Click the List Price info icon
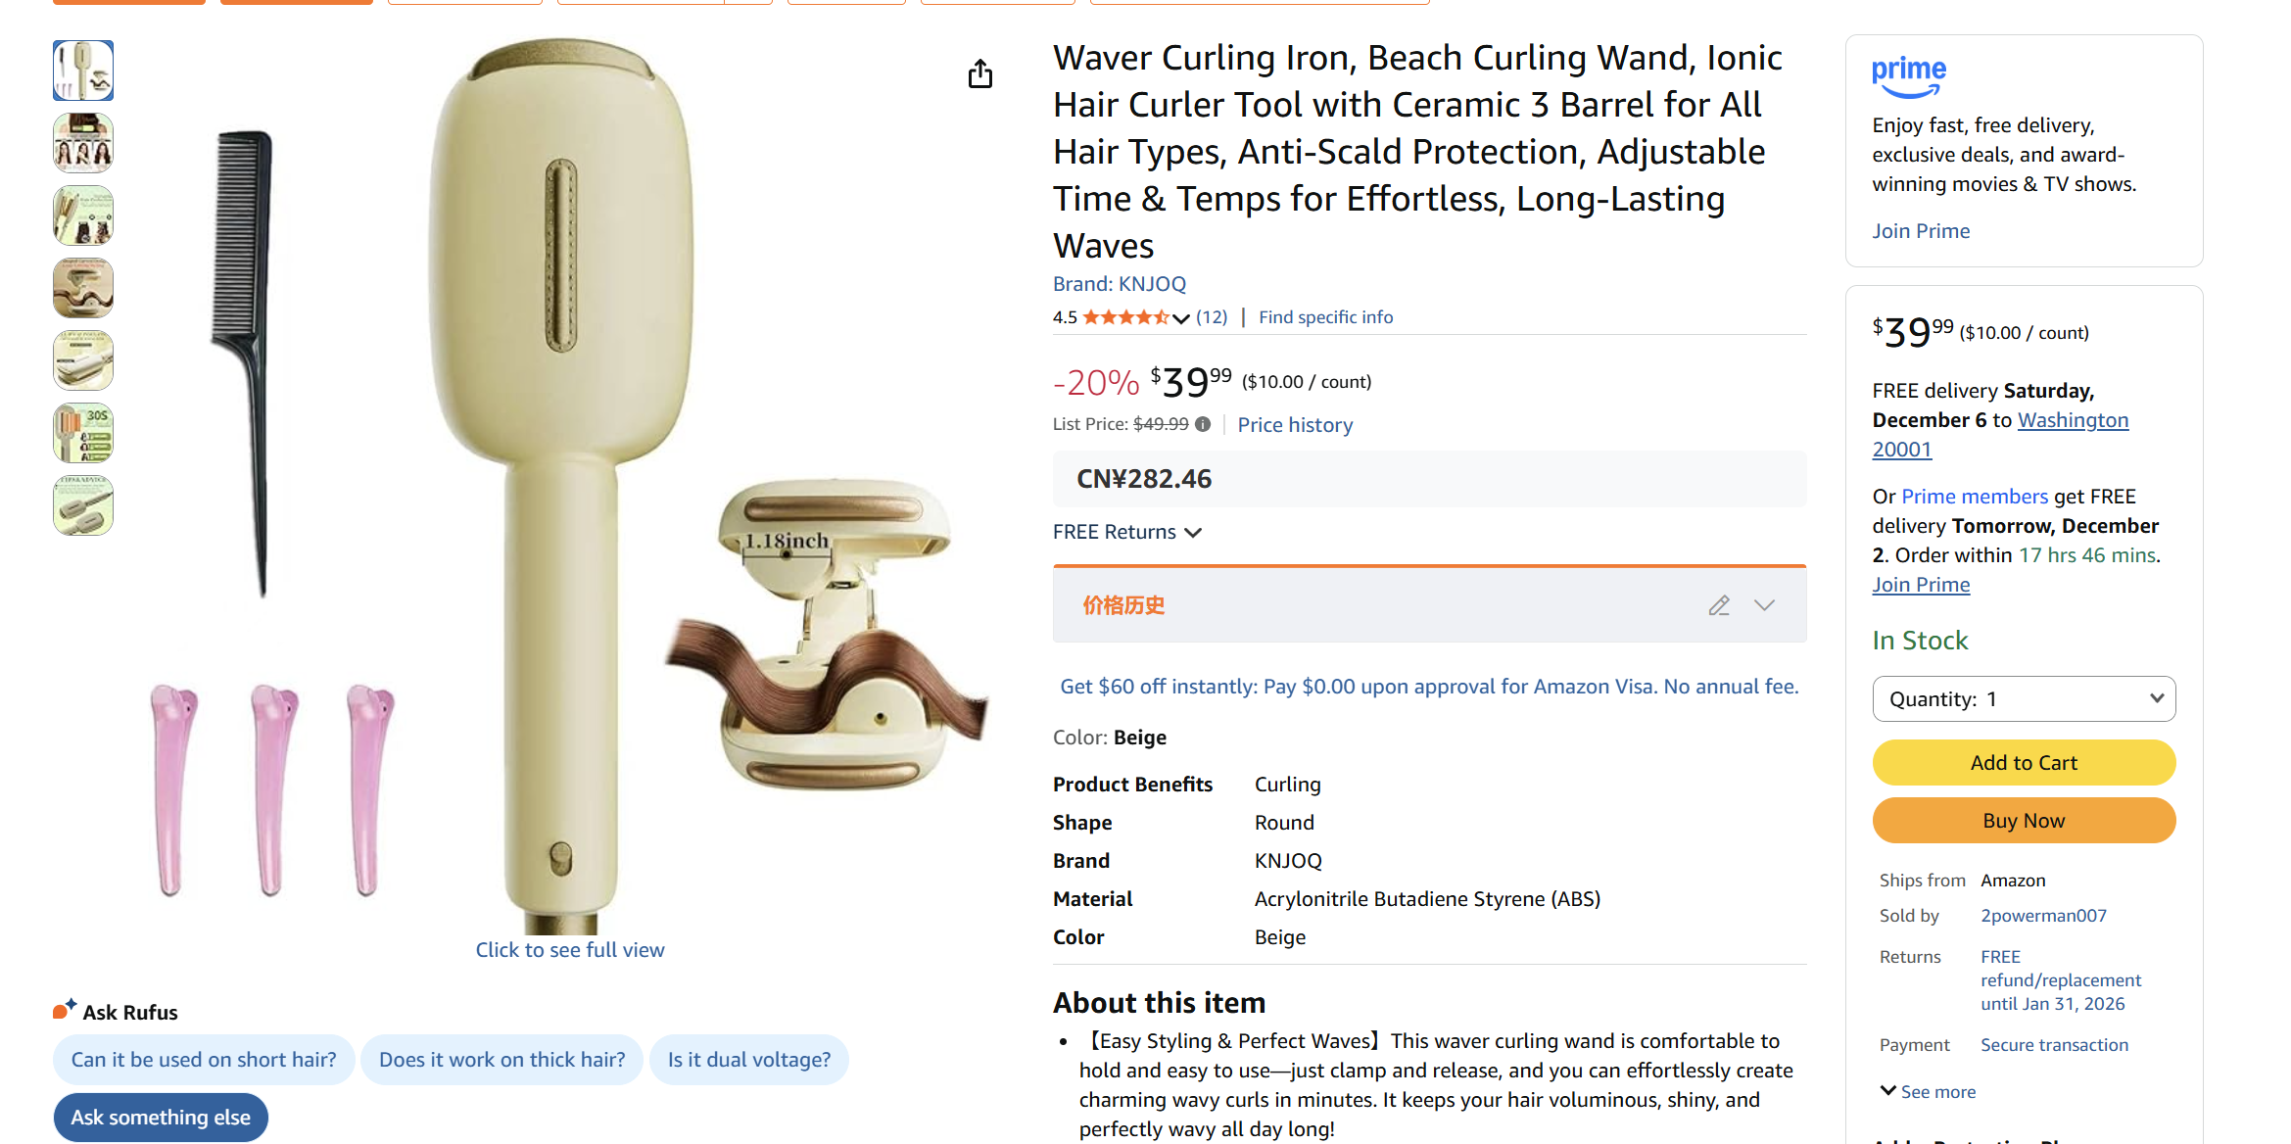This screenshot has height=1144, width=2291. click(x=1203, y=424)
